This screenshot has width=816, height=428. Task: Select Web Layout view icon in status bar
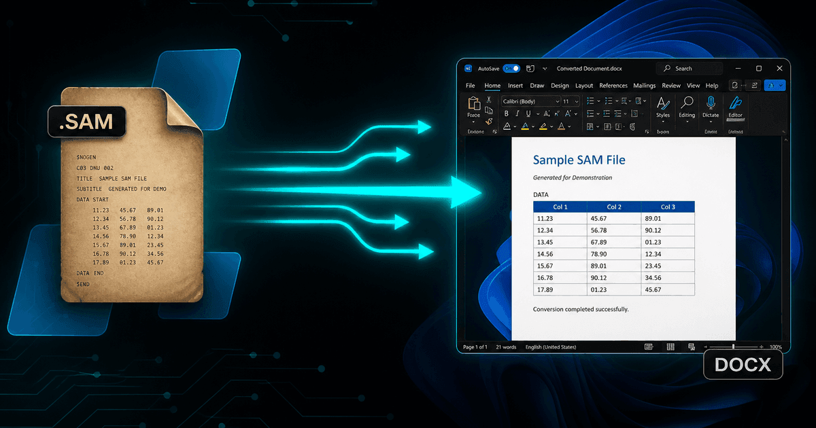point(692,346)
